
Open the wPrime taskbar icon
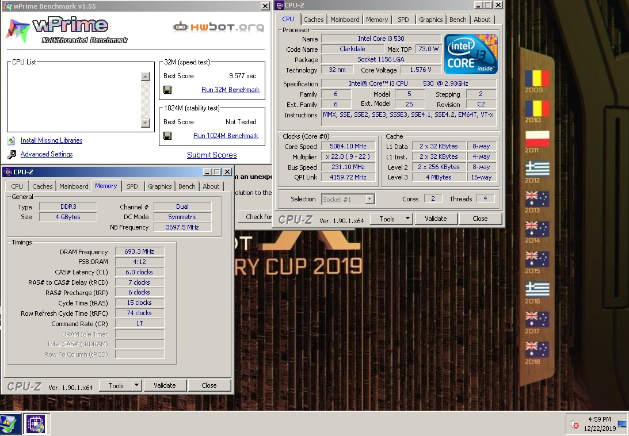coord(10,424)
